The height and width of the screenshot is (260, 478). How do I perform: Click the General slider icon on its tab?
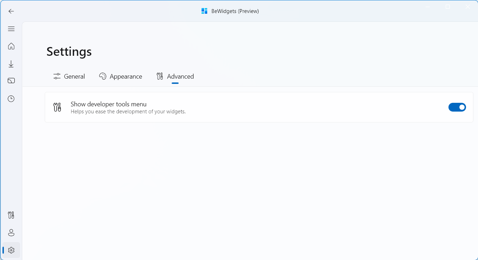coord(56,76)
